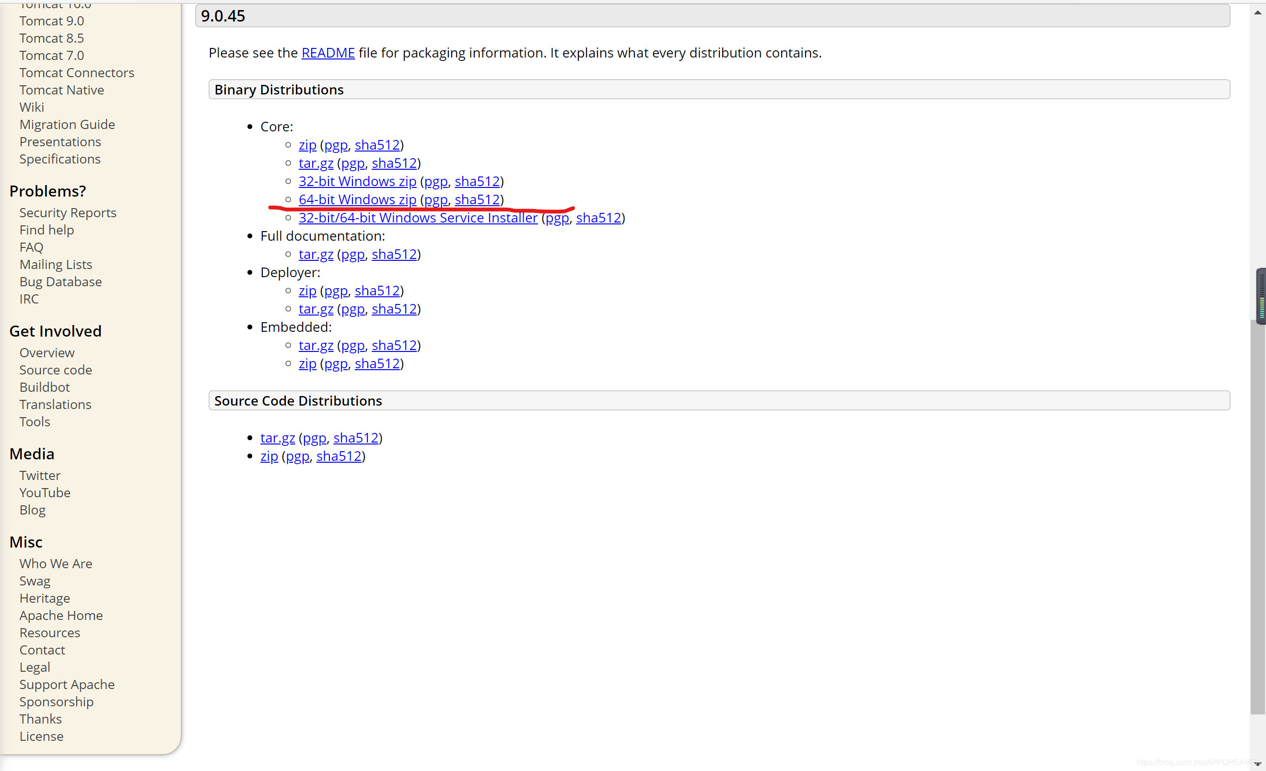This screenshot has height=771, width=1266.
Task: Download Core tar.gz distribution
Action: click(316, 163)
